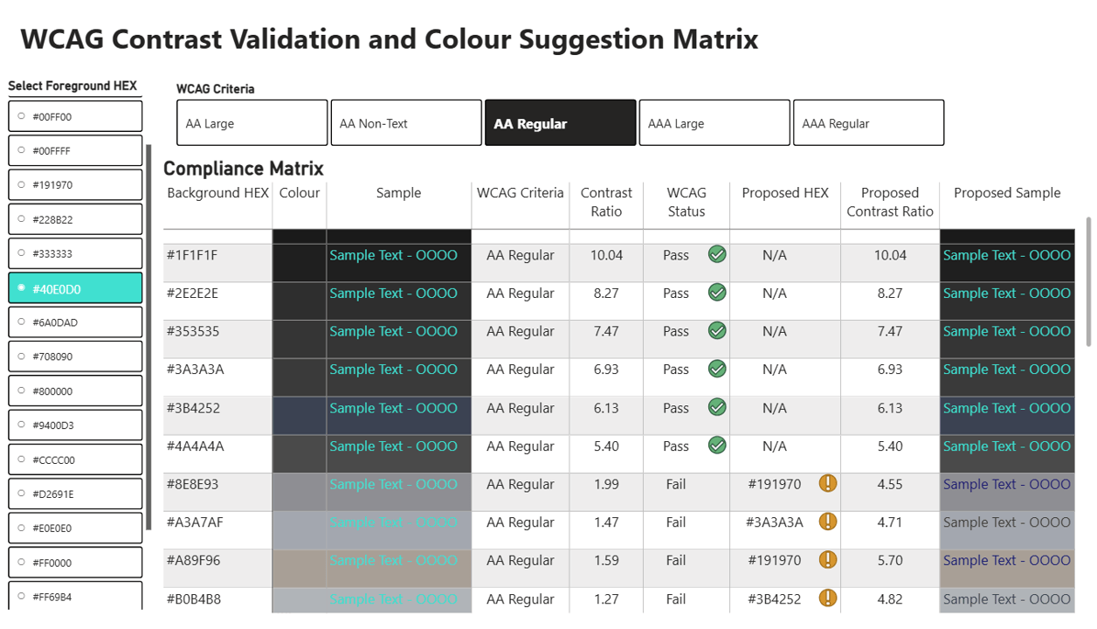Click the orange warning icon in row #B0B4B8
The image size is (1097, 629).
pyautogui.click(x=828, y=598)
